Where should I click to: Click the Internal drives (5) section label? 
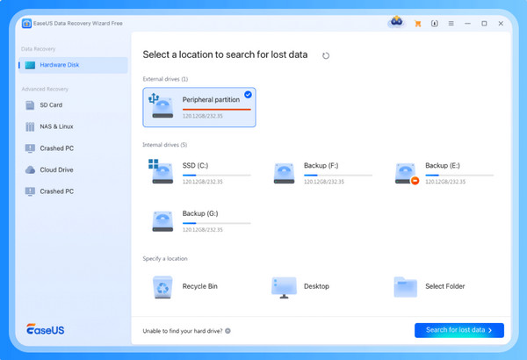[165, 145]
